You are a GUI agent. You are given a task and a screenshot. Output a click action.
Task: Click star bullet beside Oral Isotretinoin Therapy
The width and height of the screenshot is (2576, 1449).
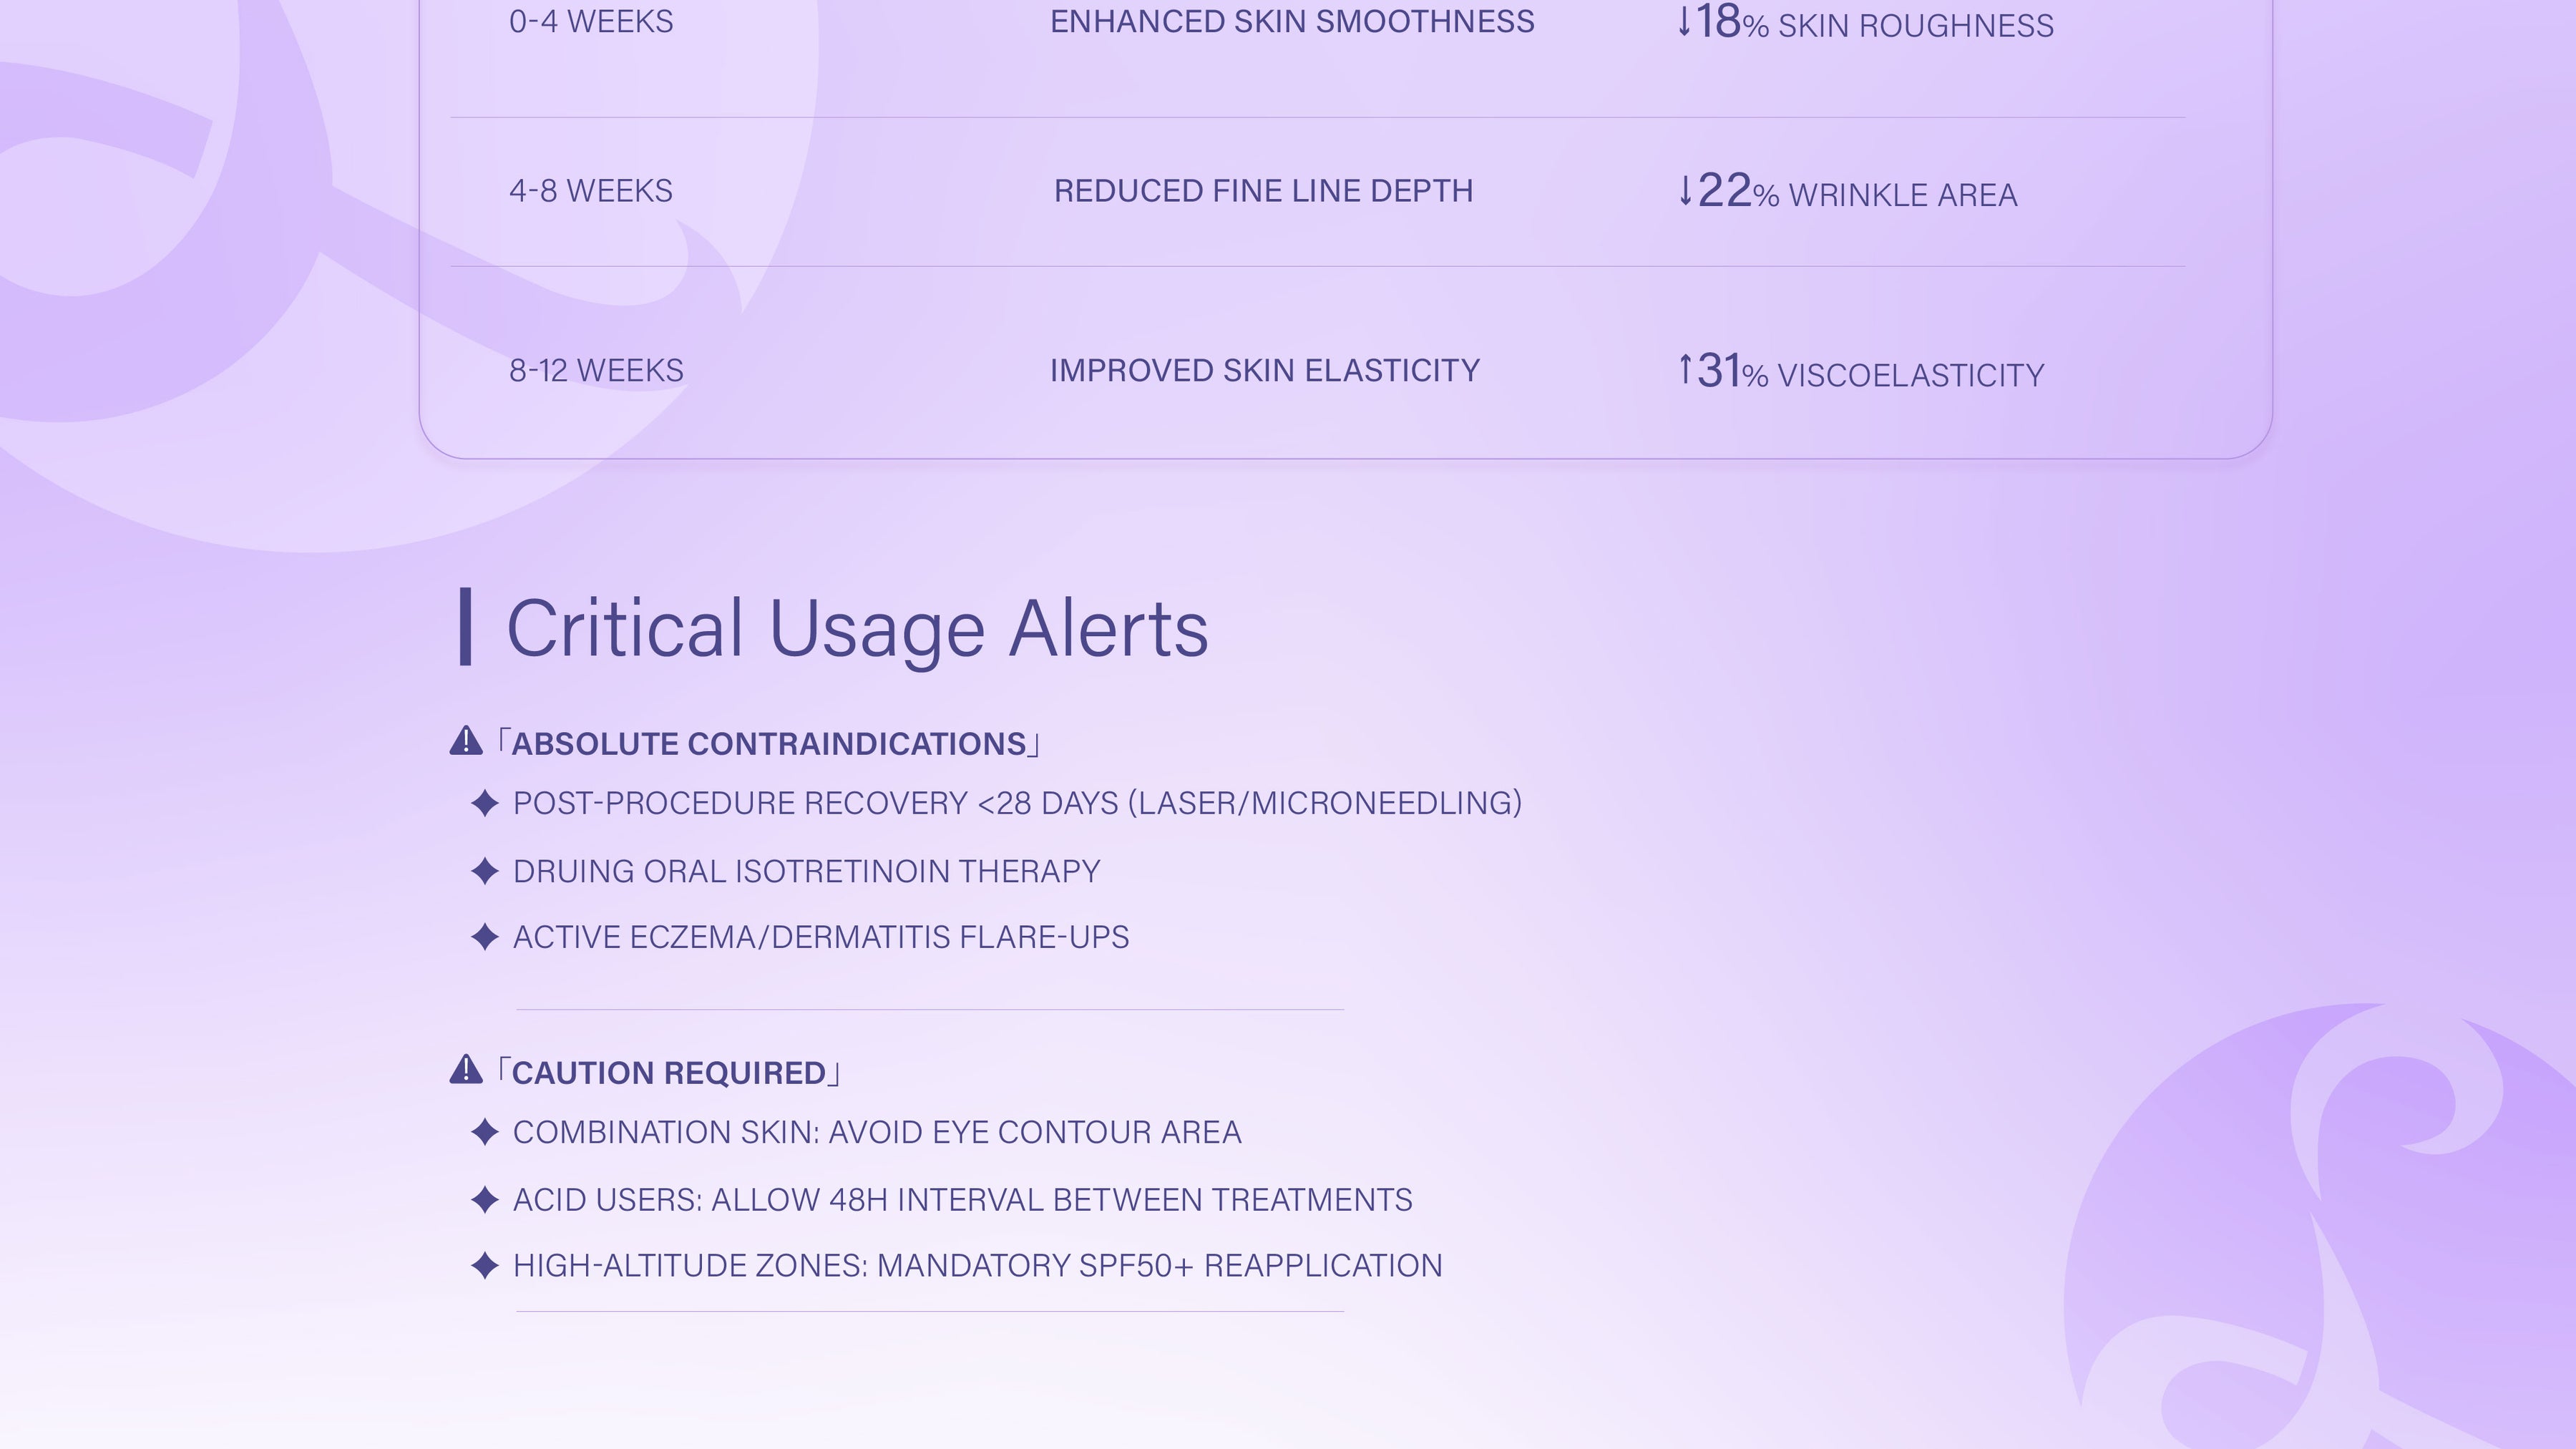485,871
